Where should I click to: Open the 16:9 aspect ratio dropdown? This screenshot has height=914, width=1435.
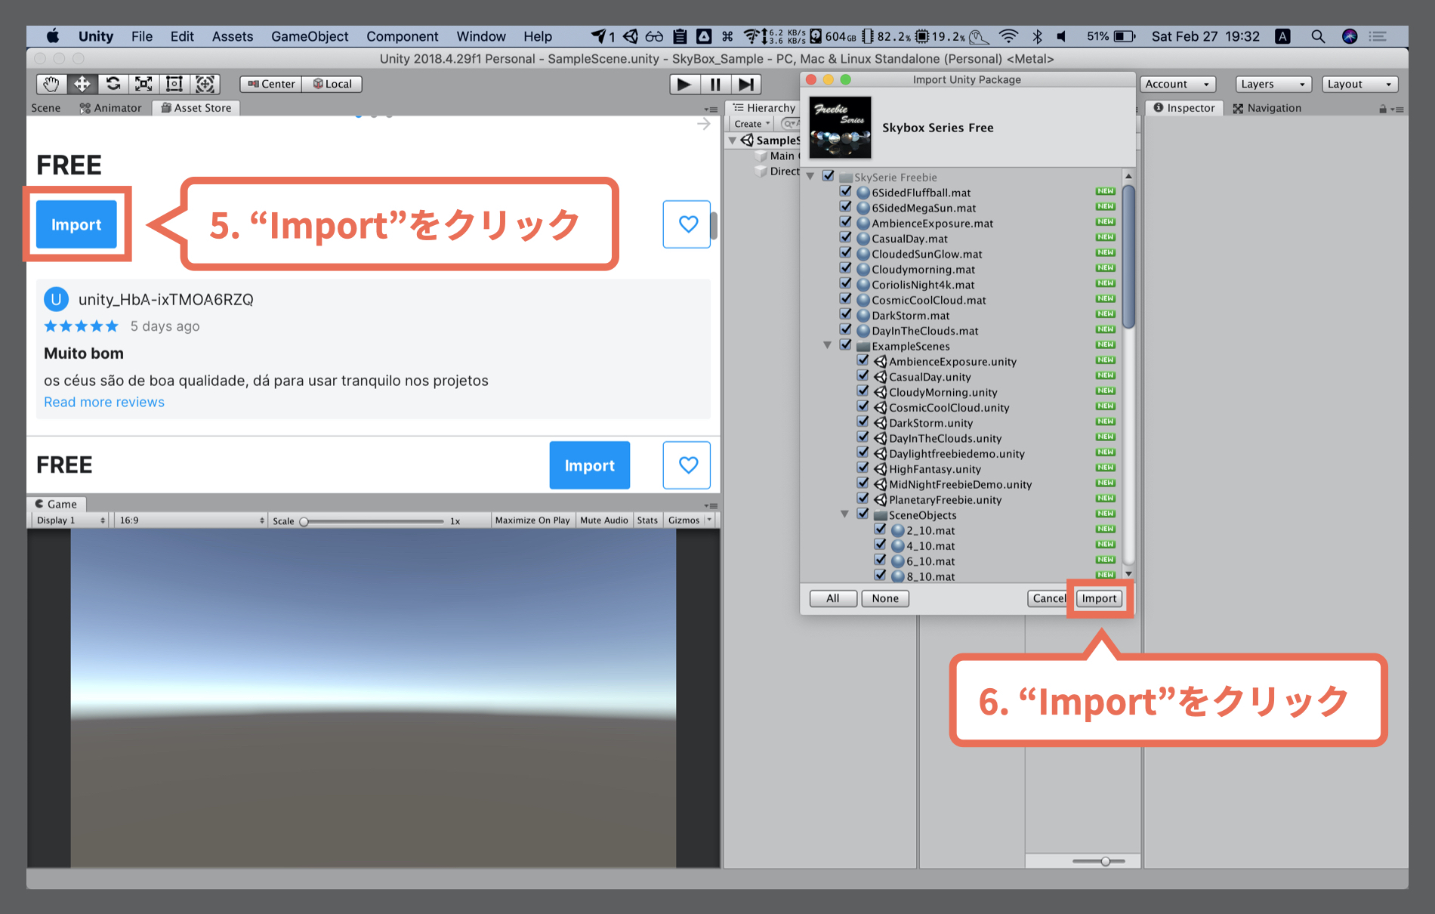(x=192, y=520)
